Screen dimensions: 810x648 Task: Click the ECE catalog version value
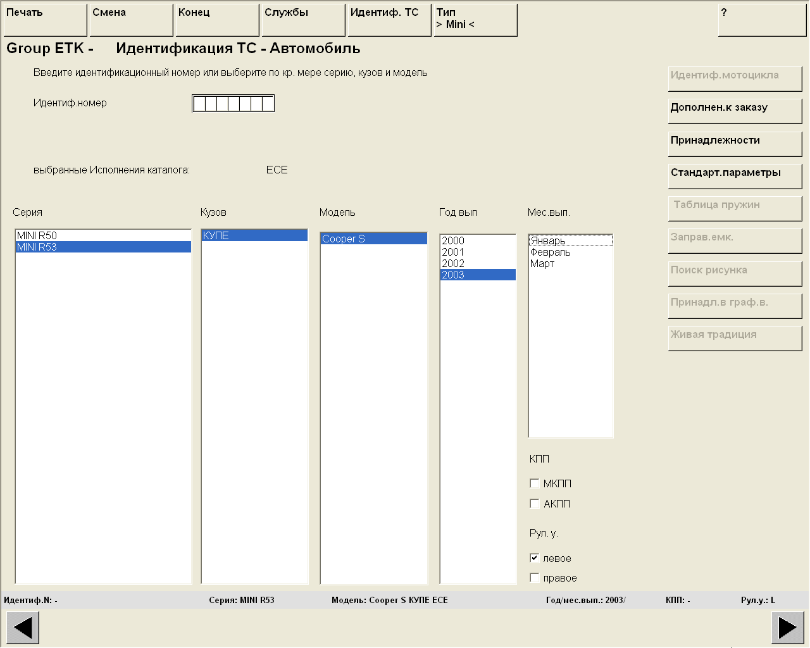pos(277,170)
